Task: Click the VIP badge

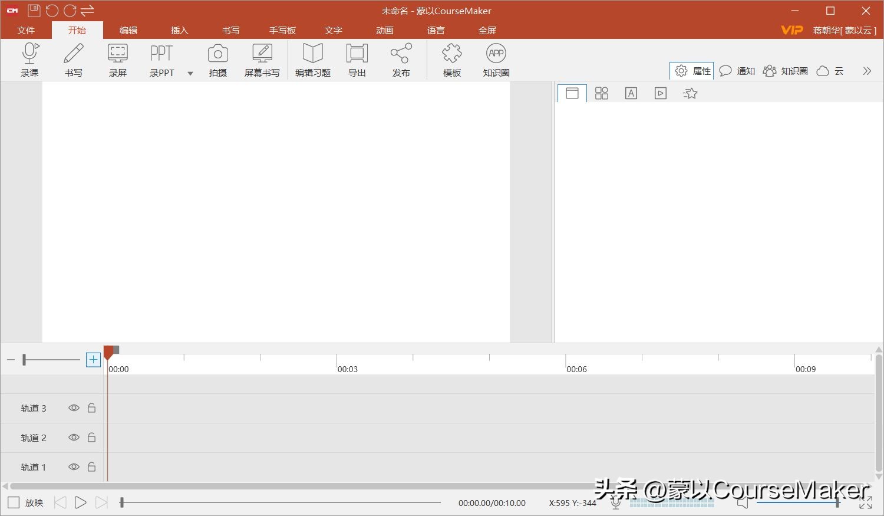Action: 792,30
